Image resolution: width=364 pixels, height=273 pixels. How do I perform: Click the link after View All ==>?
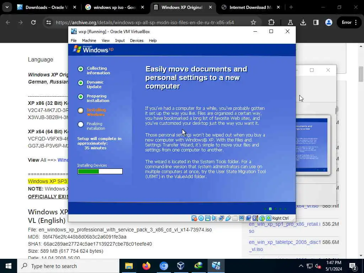63,160
